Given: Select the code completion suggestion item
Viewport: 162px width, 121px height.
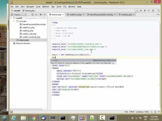Looking at the screenshot, I should tap(83, 61).
